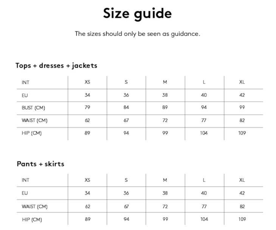Click WAIST (CM) label in the tops table
The width and height of the screenshot is (276, 230).
34,121
